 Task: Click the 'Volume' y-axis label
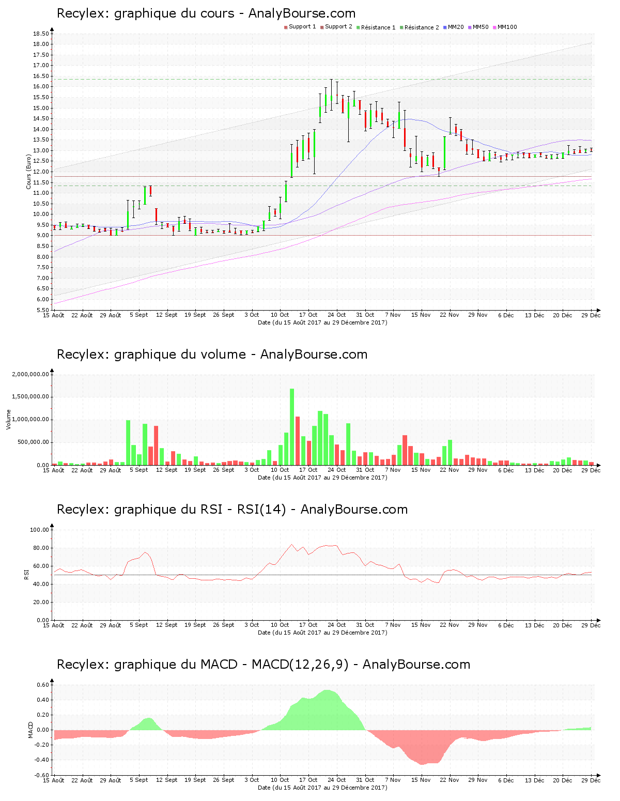(8, 419)
